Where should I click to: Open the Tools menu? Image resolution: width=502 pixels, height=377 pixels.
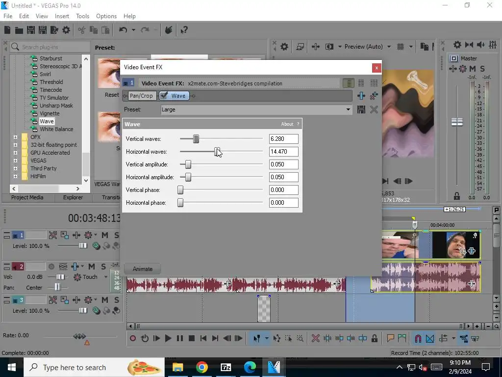82,16
